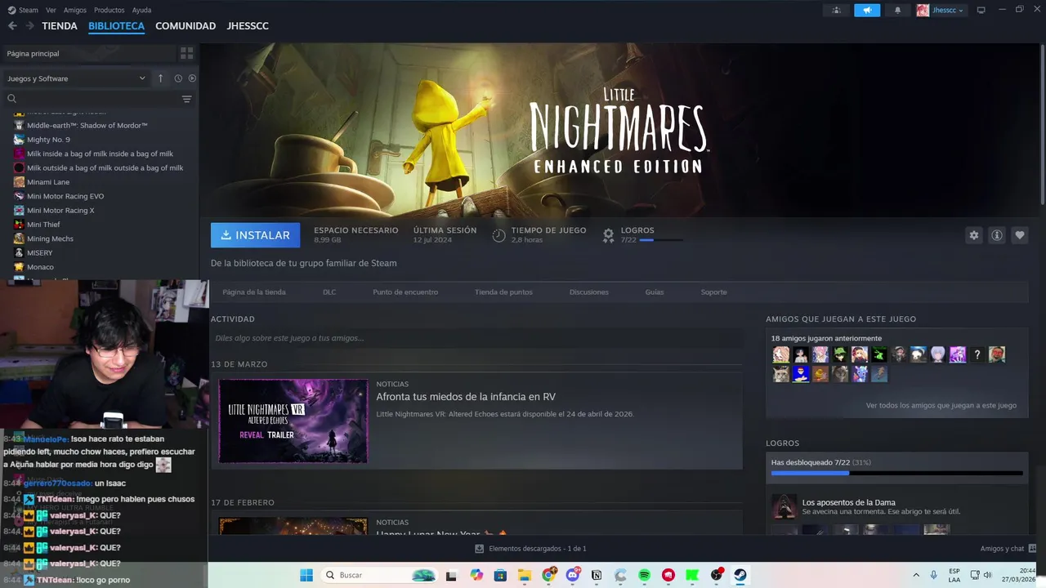Screen dimensions: 1046x588
Task: Show hidden system tray icons chevron
Action: pyautogui.click(x=915, y=575)
